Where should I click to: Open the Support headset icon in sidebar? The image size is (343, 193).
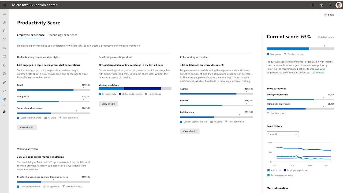(x=4, y=65)
